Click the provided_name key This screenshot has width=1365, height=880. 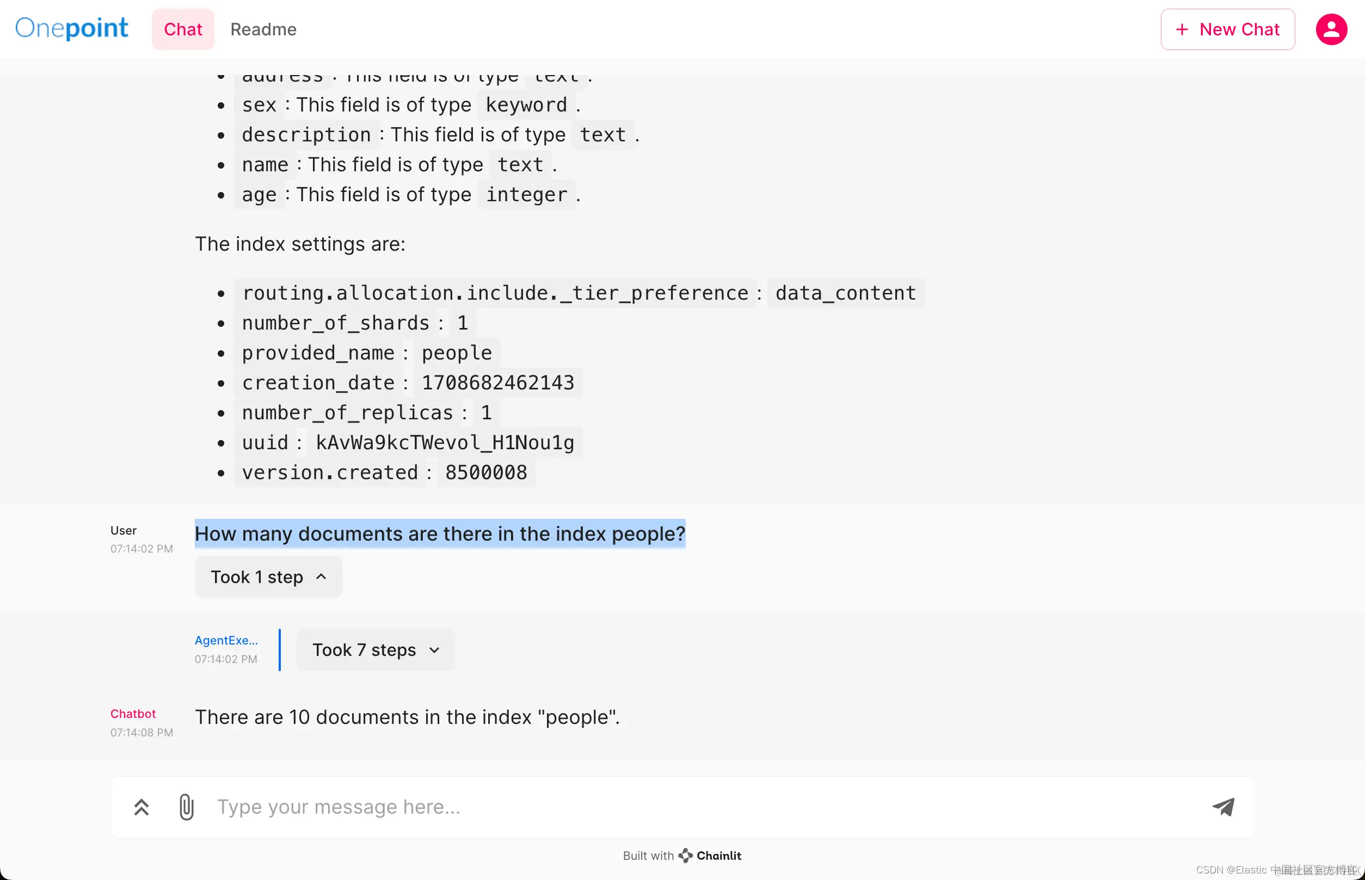(x=318, y=352)
